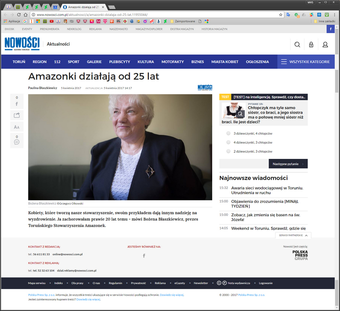The width and height of the screenshot is (340, 311).
Task: Click the share arrow icon beside article
Action: [17, 115]
